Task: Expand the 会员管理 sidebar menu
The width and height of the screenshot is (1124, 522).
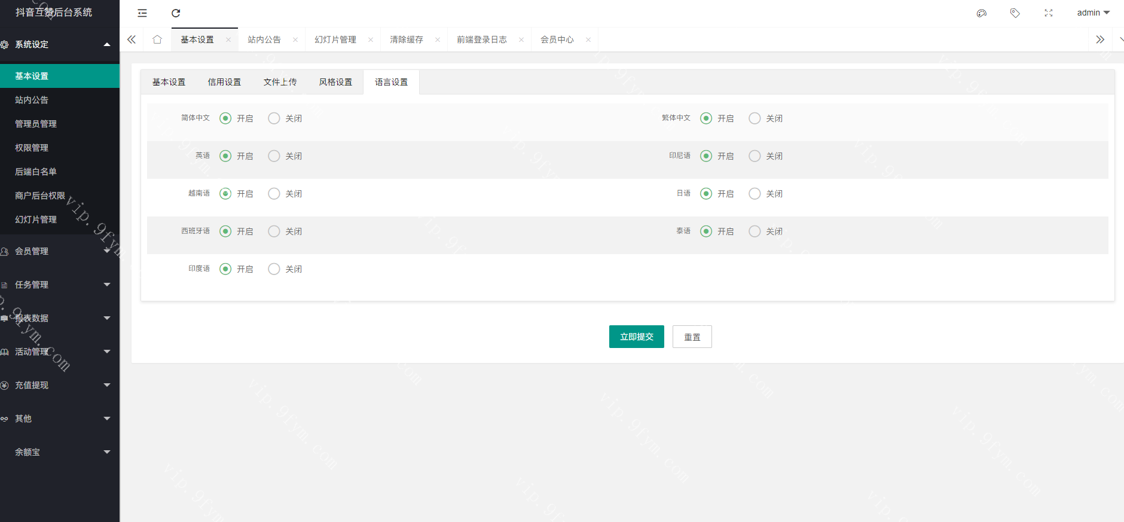Action: [60, 251]
